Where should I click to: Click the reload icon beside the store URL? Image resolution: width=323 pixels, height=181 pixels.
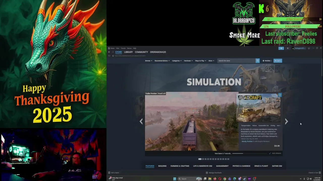point(109,56)
